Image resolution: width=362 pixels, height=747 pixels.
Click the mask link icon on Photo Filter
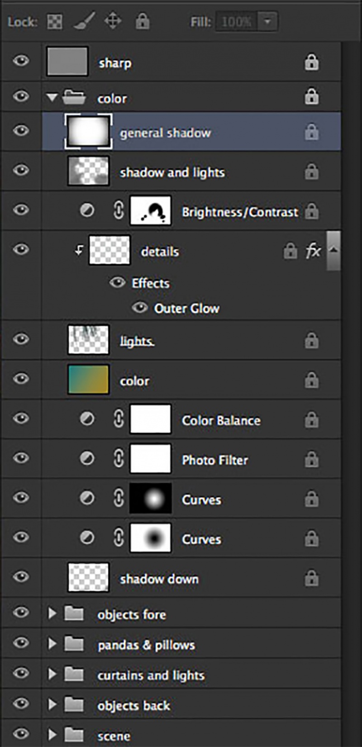tap(118, 459)
